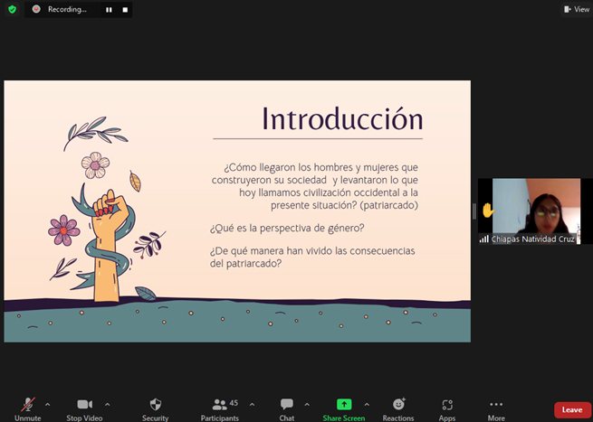Expand video options arrow beside Stop Video

pyautogui.click(x=108, y=405)
